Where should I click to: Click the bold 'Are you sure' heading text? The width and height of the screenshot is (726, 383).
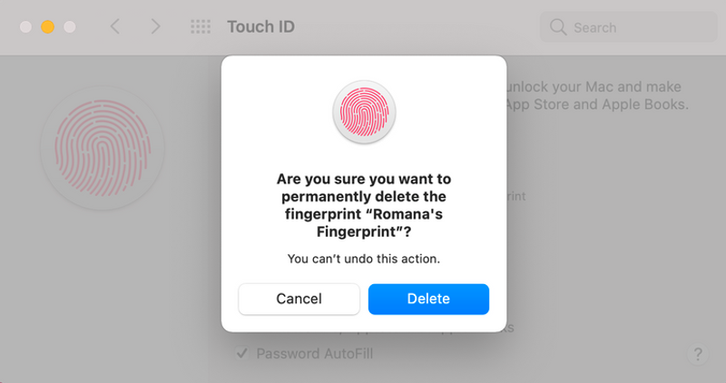tap(364, 205)
